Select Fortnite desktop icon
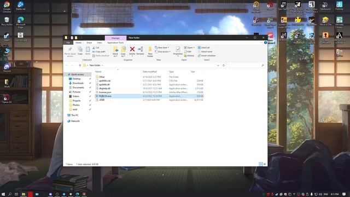 (339, 6)
